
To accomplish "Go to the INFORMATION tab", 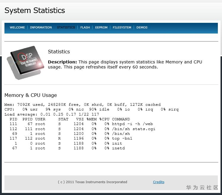I will (x=41, y=28).
